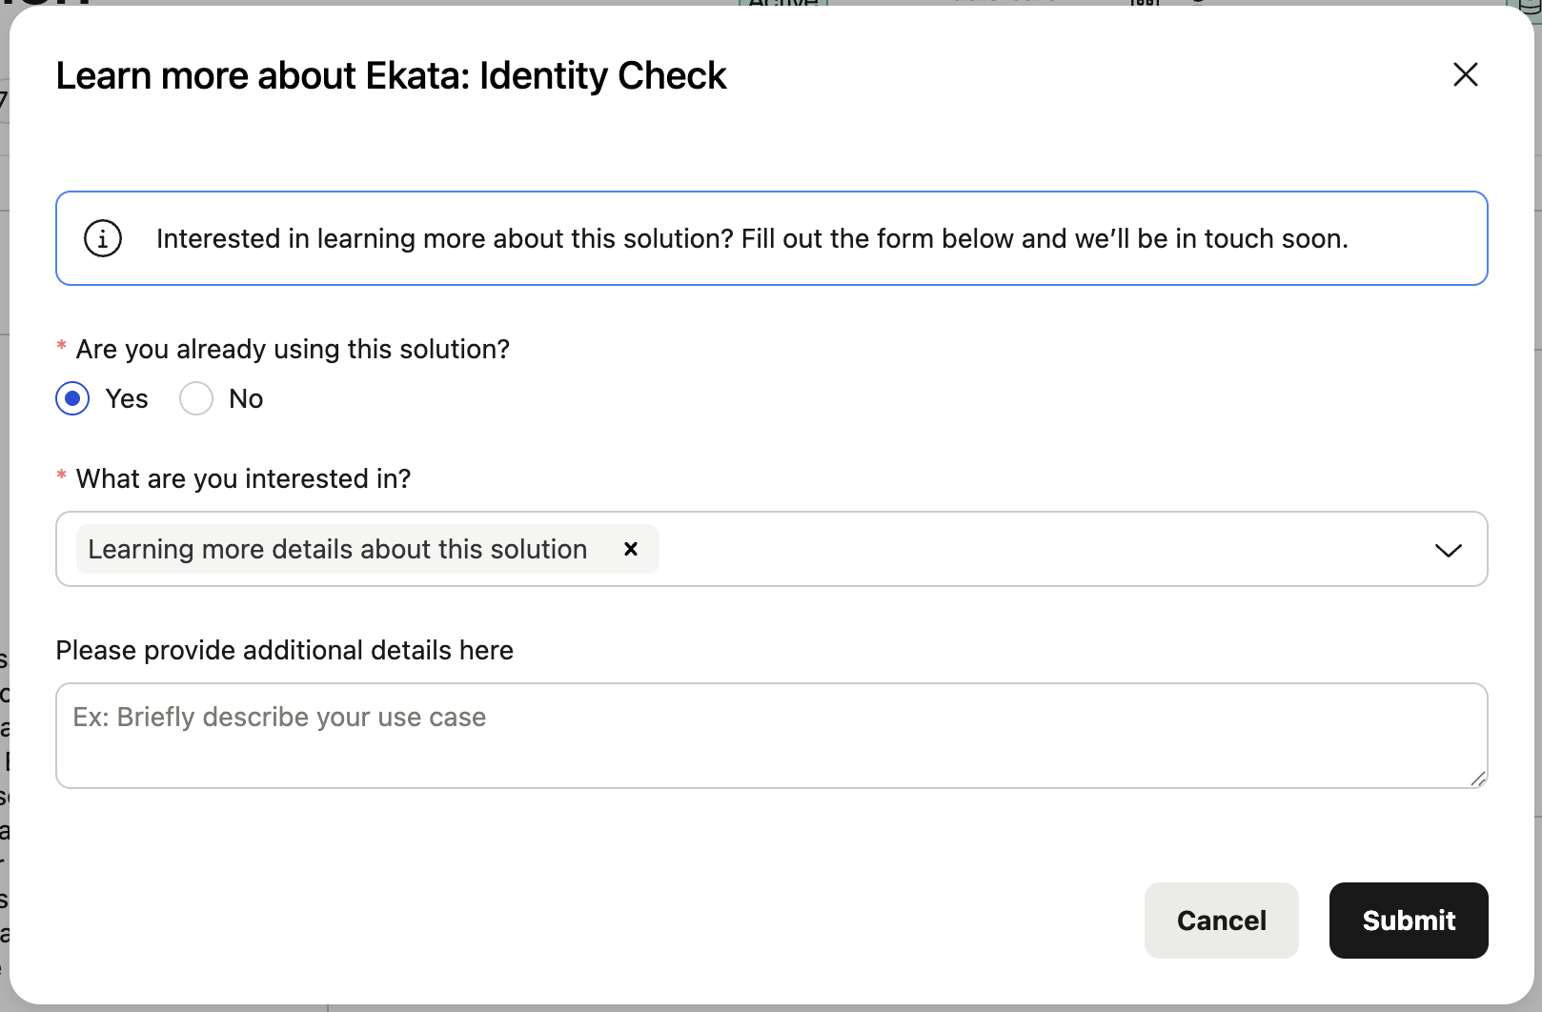Click the 'Learning more details about this solution' chip
The image size is (1542, 1012).
click(367, 549)
